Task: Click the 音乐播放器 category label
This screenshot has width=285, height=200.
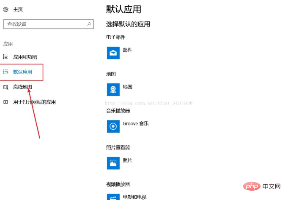Action: coord(118,111)
